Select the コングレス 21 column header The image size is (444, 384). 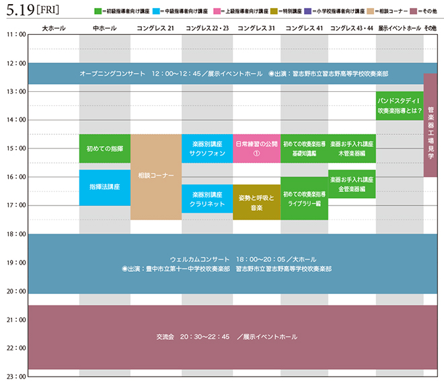click(155, 28)
